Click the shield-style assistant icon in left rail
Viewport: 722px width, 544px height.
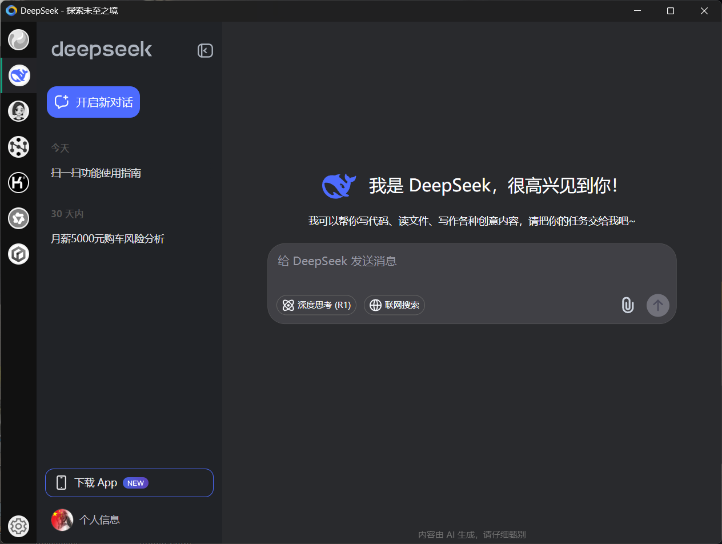(18, 218)
